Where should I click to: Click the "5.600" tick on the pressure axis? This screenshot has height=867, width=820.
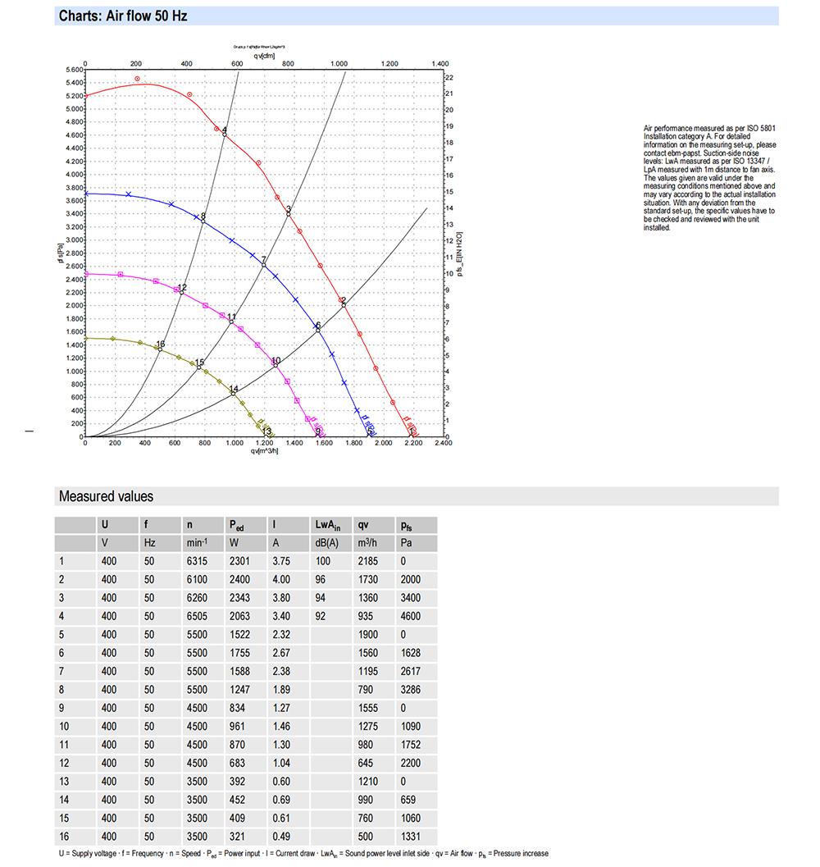point(74,70)
